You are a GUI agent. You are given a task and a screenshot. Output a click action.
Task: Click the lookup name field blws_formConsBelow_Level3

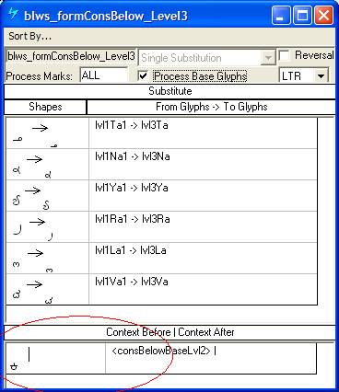[71, 57]
